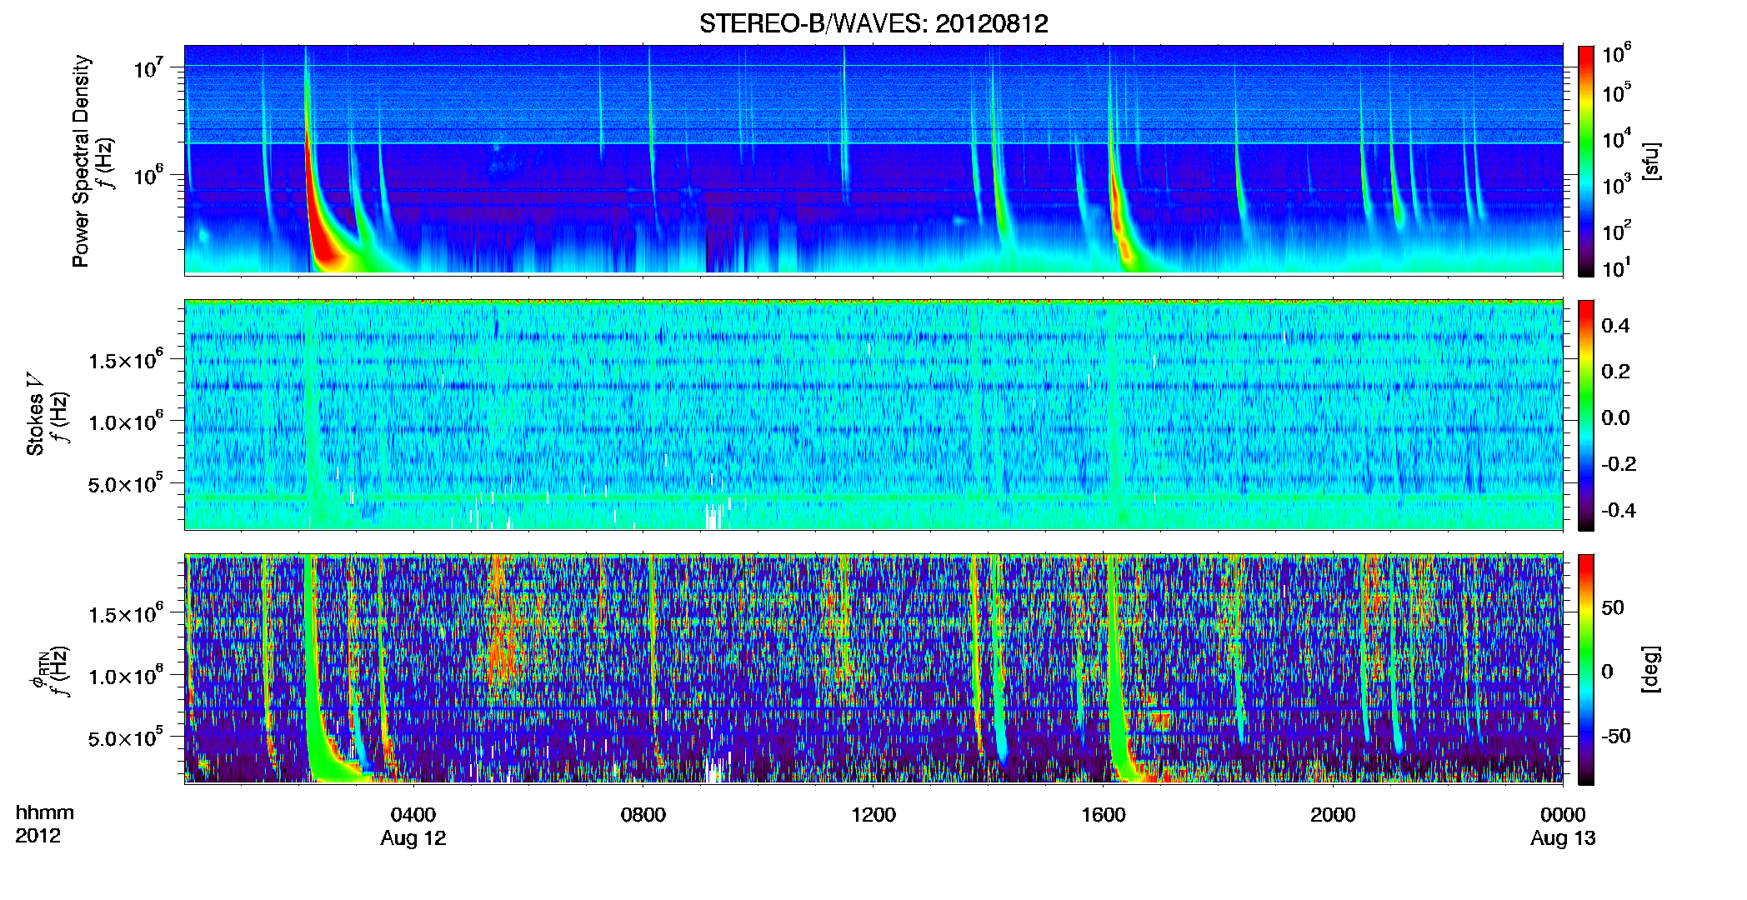Click the Power Spectral Density axis label
The width and height of the screenshot is (1747, 900).
81,161
